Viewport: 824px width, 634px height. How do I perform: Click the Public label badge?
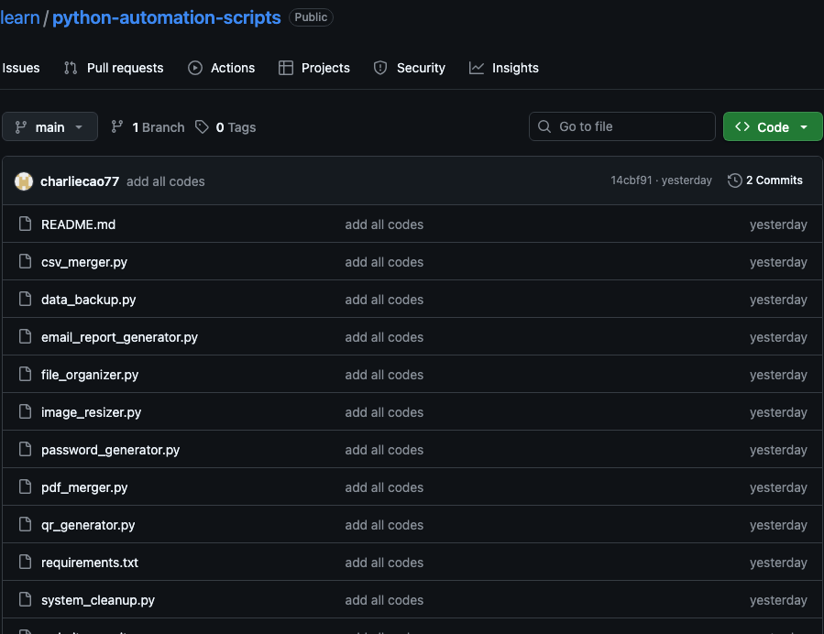click(311, 16)
